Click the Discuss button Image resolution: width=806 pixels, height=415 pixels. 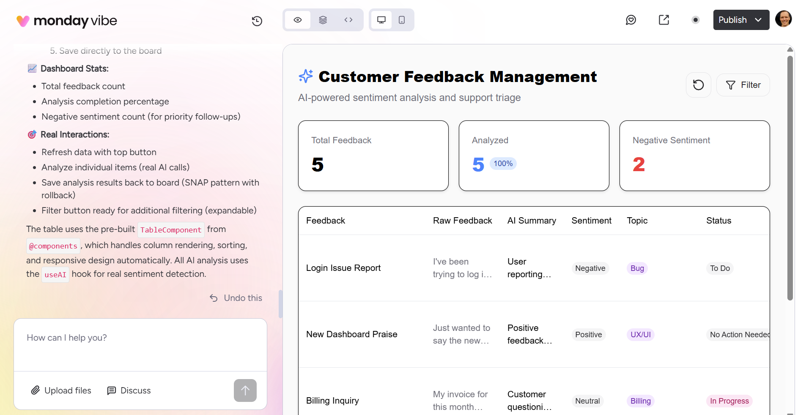click(129, 390)
